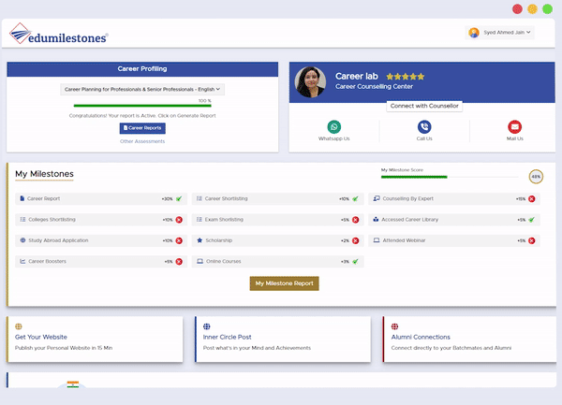Click the My Milestone Score progress bar
The image size is (562, 405).
(x=450, y=177)
